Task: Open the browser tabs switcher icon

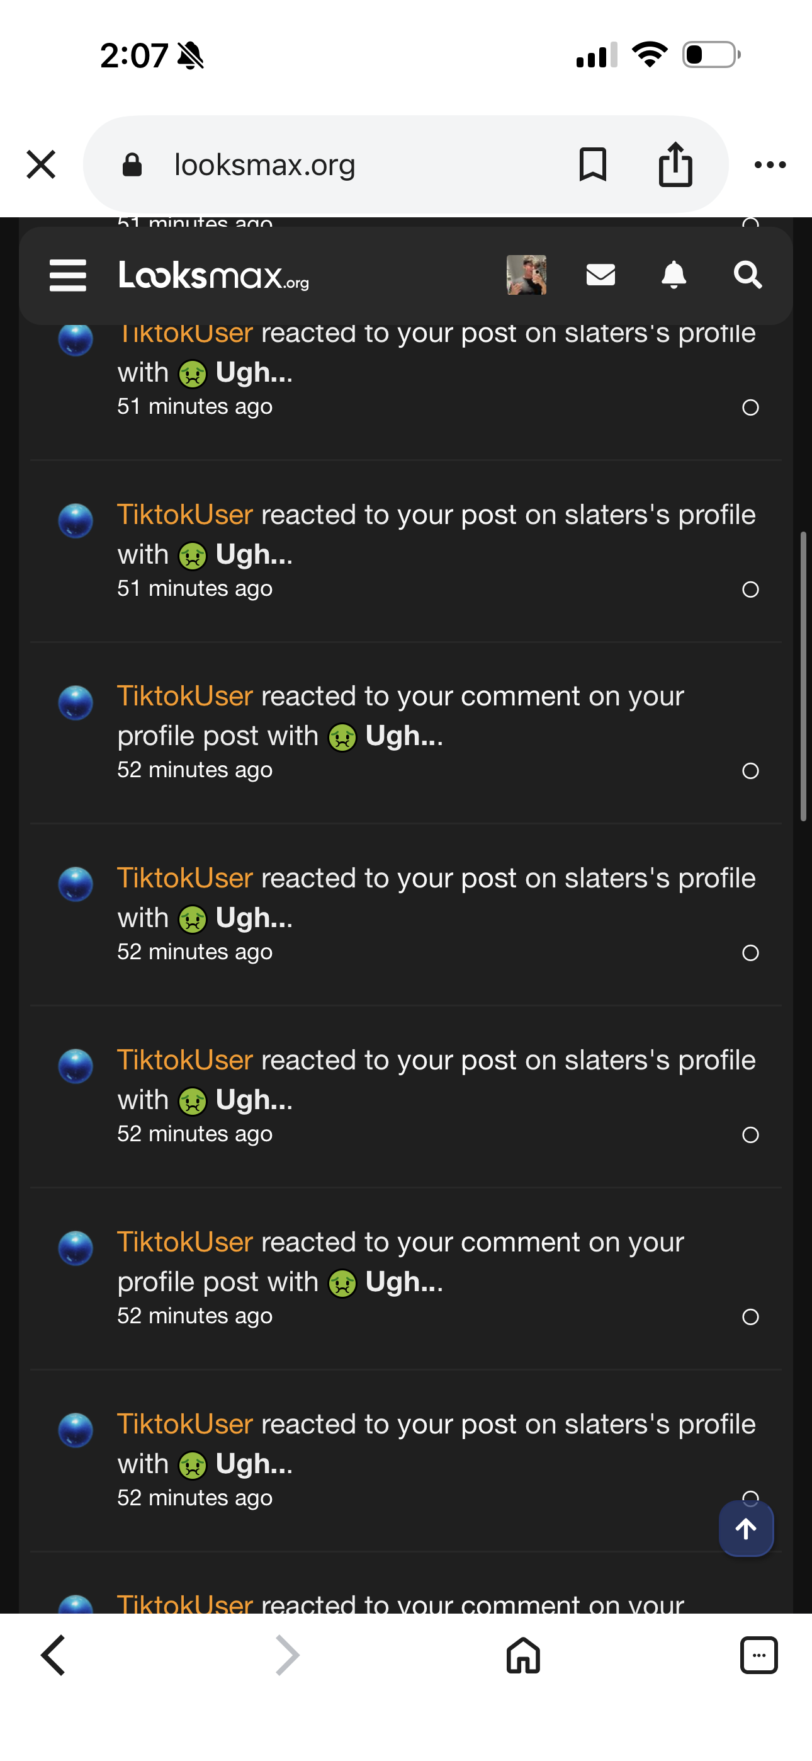Action: tap(758, 1655)
